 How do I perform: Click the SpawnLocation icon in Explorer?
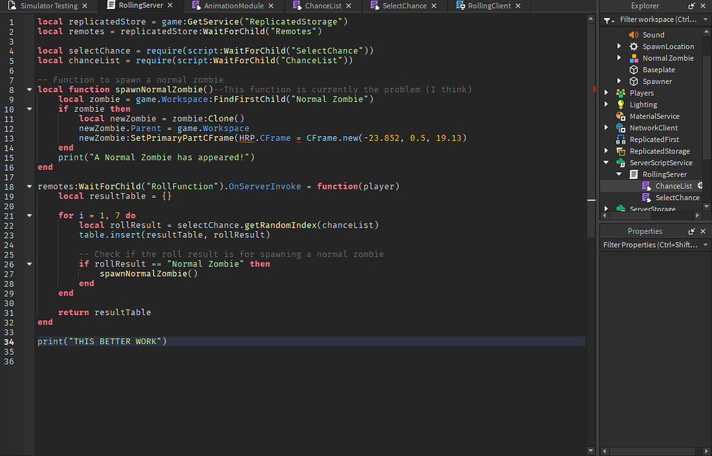point(635,47)
